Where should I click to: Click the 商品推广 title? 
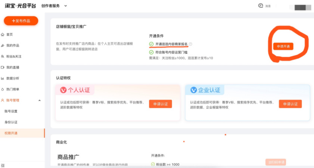coord(68,157)
